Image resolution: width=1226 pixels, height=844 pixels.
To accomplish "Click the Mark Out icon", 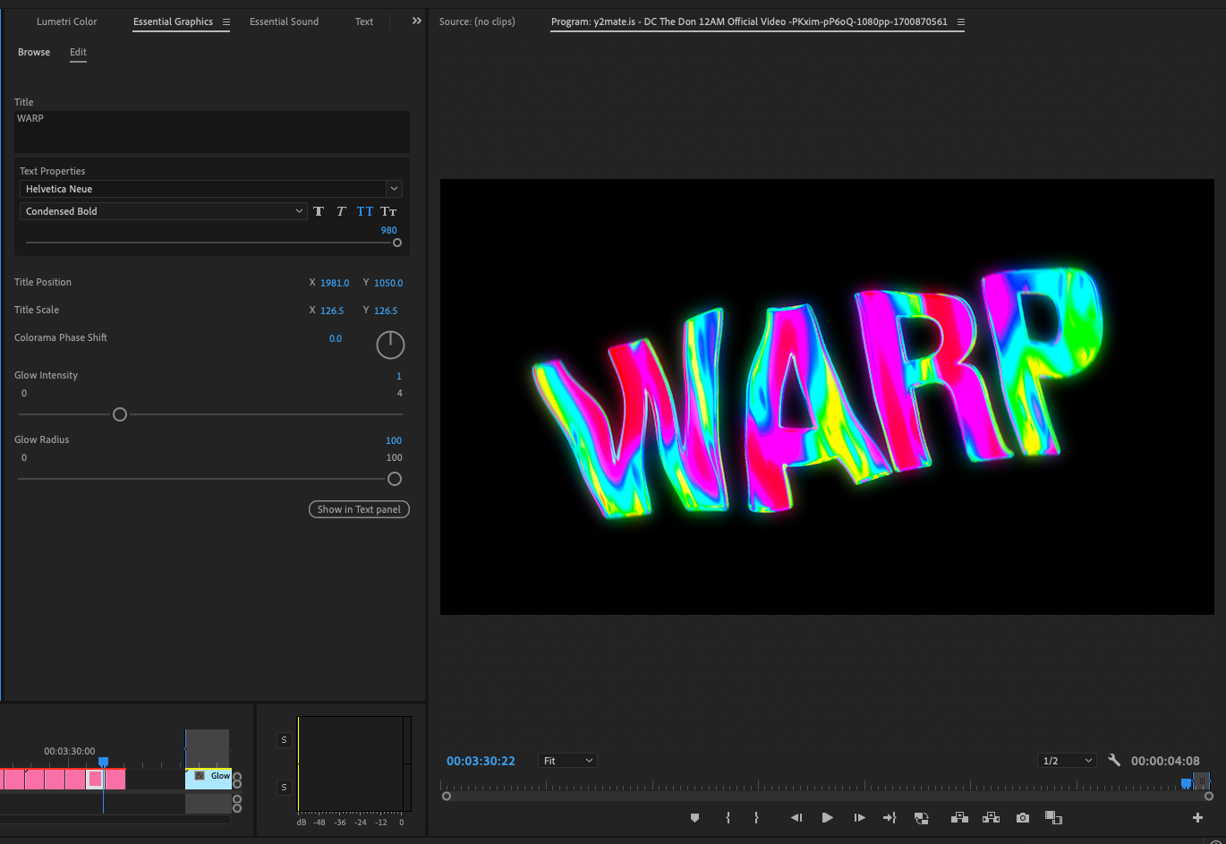I will click(756, 817).
